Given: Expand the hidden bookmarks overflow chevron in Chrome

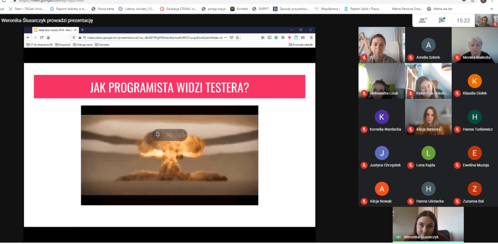Looking at the screenshot, I should (493, 9).
